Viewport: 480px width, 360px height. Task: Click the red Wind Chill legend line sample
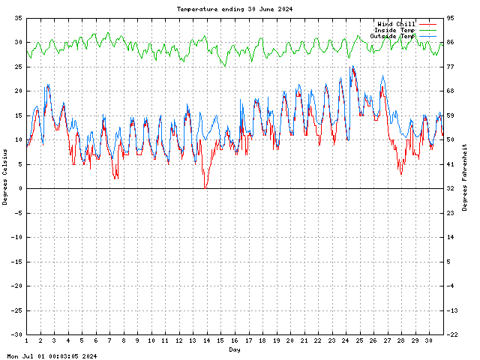click(427, 24)
